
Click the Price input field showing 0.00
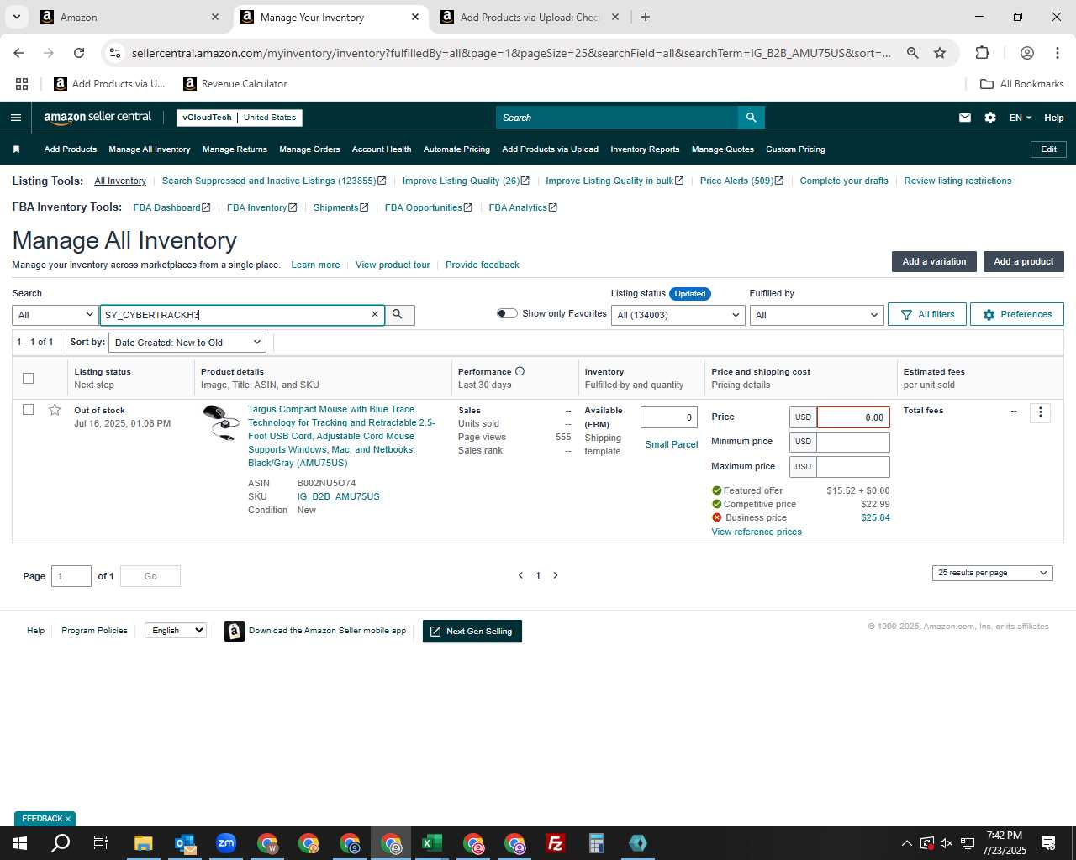pos(853,417)
